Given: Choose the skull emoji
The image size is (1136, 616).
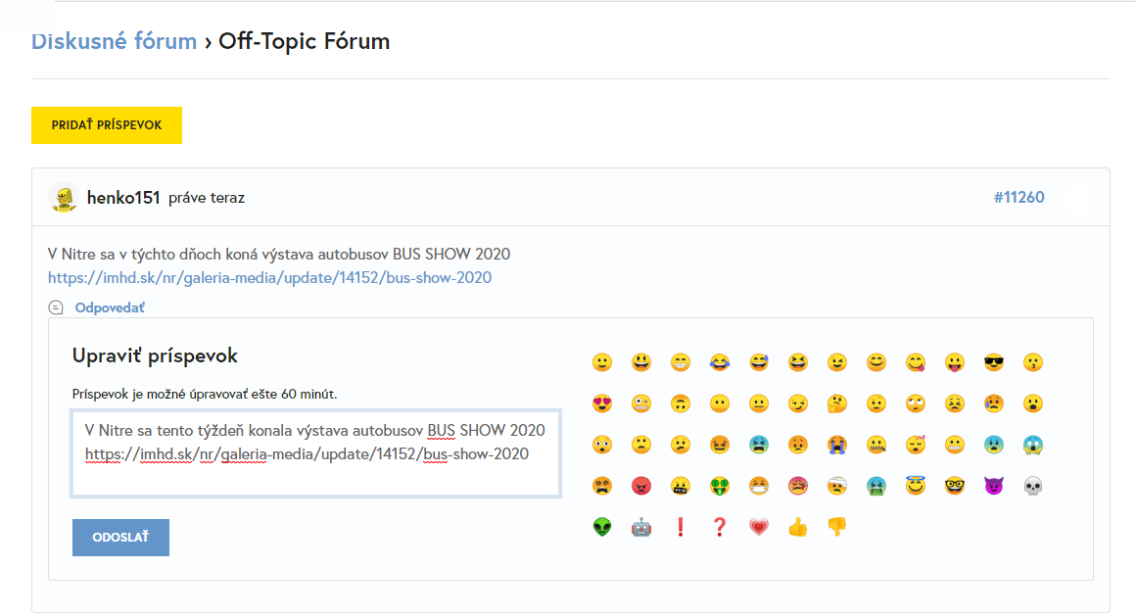Looking at the screenshot, I should pyautogui.click(x=1032, y=486).
